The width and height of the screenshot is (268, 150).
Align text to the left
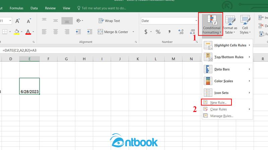coord(44,32)
